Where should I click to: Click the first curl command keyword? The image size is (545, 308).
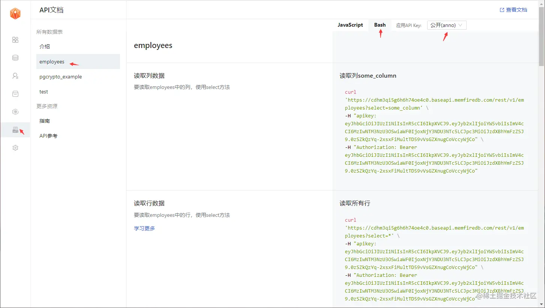tap(351, 92)
